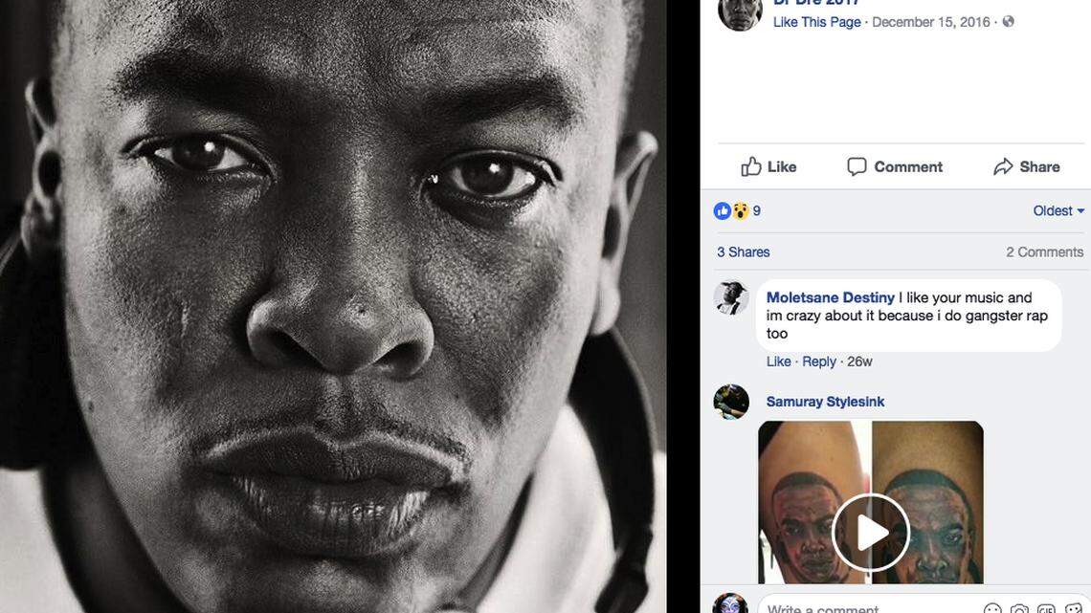The image size is (1091, 613).
Task: Attach a photo using the camera icon
Action: click(x=1018, y=608)
